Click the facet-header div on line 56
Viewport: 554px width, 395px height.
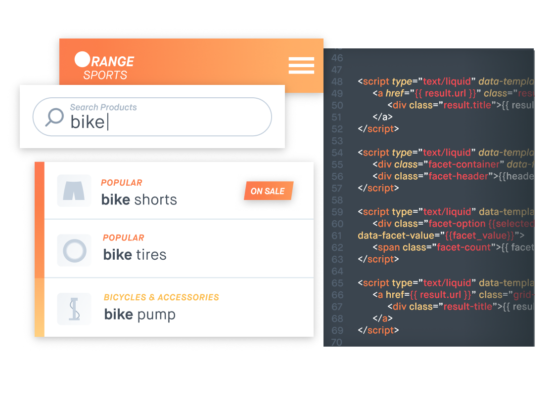coord(453,176)
